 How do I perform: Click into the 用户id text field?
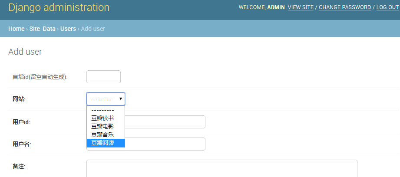tap(146, 122)
